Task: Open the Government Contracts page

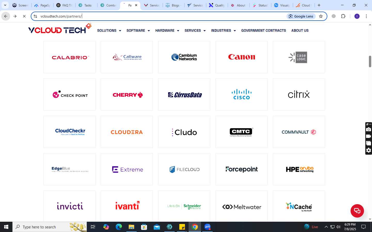Action: point(263,30)
